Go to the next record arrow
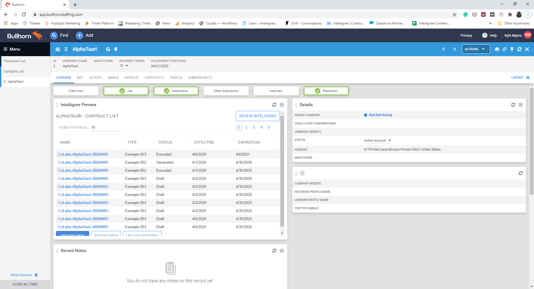Screen dimensions: 534x289 tap(454, 49)
